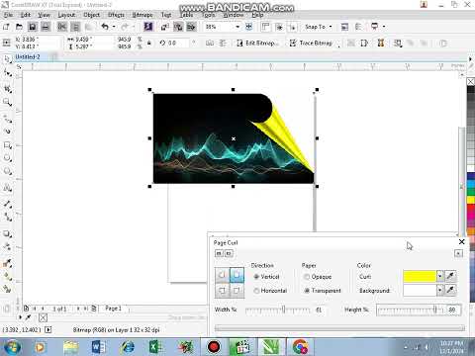475x356 pixels.
Task: Select the Transparency tool
Action: click(7, 246)
